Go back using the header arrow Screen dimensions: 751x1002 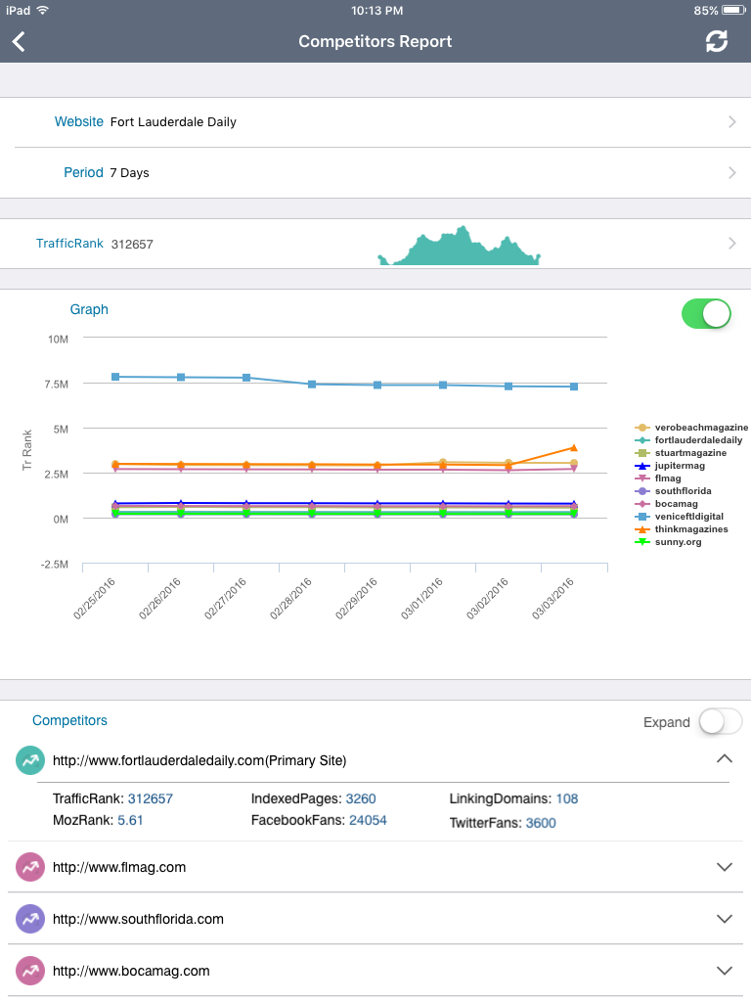(x=19, y=41)
